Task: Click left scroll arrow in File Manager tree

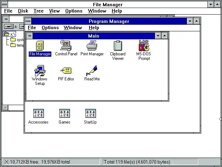Action: (6, 108)
